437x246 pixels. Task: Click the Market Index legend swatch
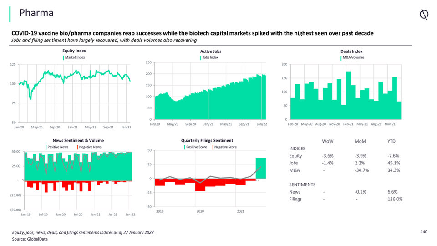64,58
